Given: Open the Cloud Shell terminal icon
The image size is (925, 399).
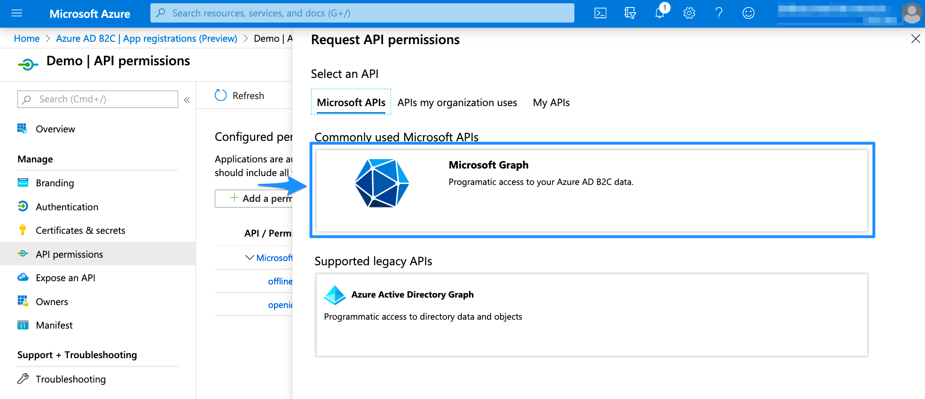Looking at the screenshot, I should (600, 13).
